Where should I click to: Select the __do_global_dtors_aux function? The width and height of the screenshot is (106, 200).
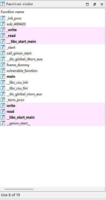point(25,59)
